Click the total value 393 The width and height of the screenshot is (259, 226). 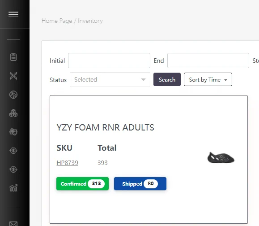(102, 163)
